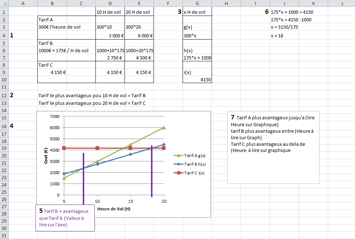
Task: Select the cell with formula text 300*x
Action: coord(197,36)
